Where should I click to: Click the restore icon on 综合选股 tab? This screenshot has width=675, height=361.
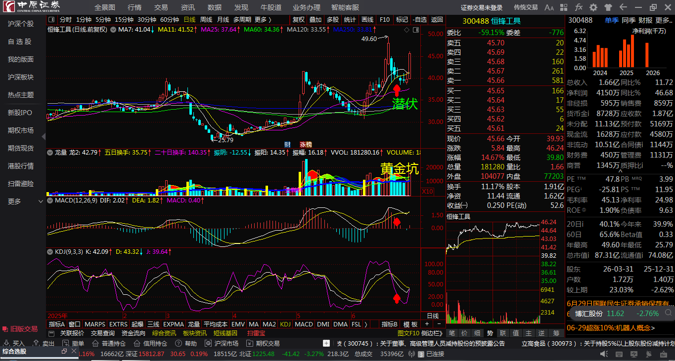pos(64,351)
